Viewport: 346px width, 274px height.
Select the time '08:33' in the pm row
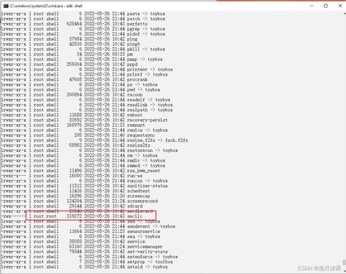(x=119, y=54)
